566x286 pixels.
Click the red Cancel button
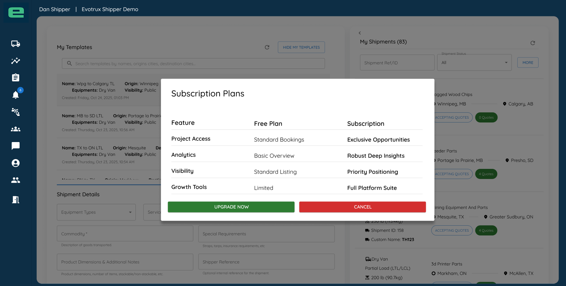362,207
